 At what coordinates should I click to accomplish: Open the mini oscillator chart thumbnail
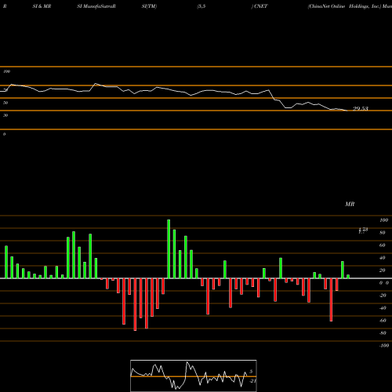point(194,376)
